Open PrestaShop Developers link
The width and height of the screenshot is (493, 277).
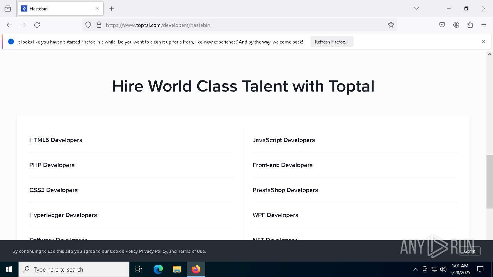click(285, 190)
